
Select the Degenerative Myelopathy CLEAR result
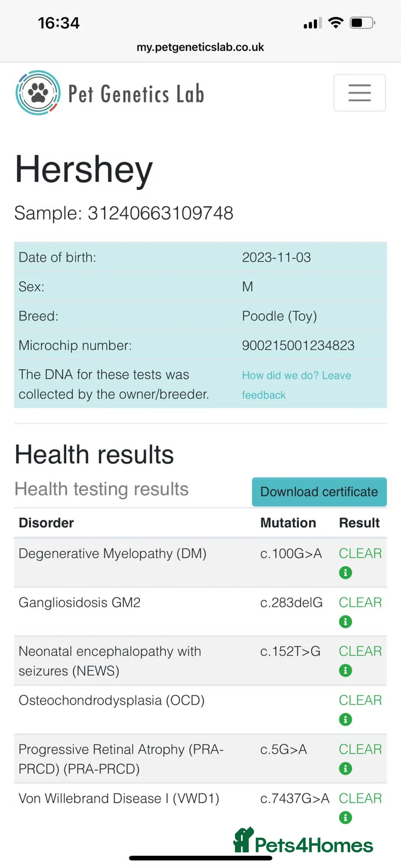coord(360,553)
